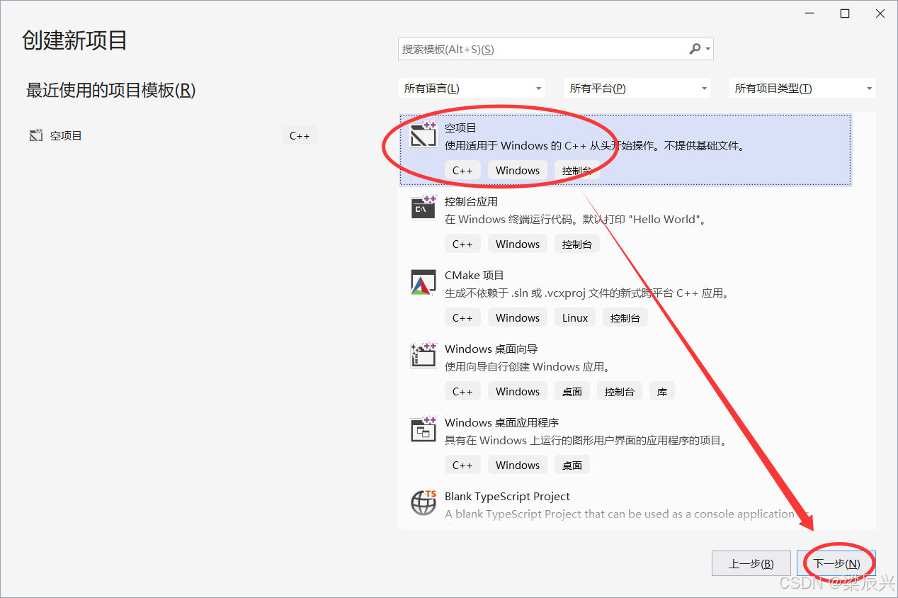The image size is (898, 598).
Task: Click the 桌面 tag under Windows 桌面向导
Action: pos(572,391)
